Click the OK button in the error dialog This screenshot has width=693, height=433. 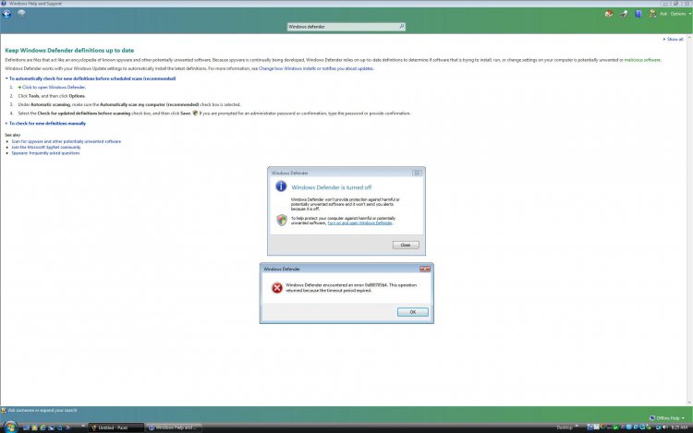tap(413, 312)
